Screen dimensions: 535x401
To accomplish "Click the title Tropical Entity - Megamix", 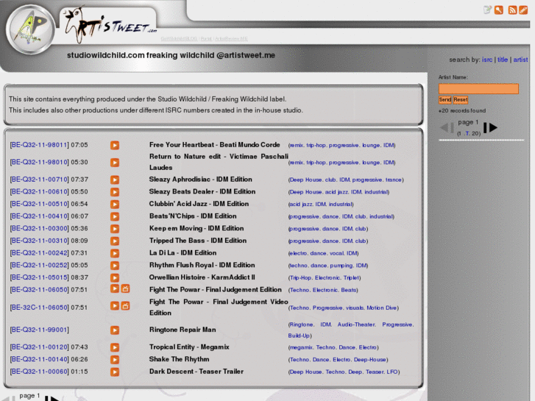I will click(x=189, y=347).
